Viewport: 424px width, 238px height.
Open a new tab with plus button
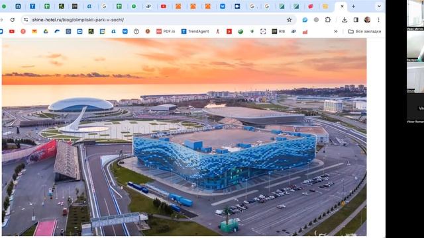tap(353, 6)
